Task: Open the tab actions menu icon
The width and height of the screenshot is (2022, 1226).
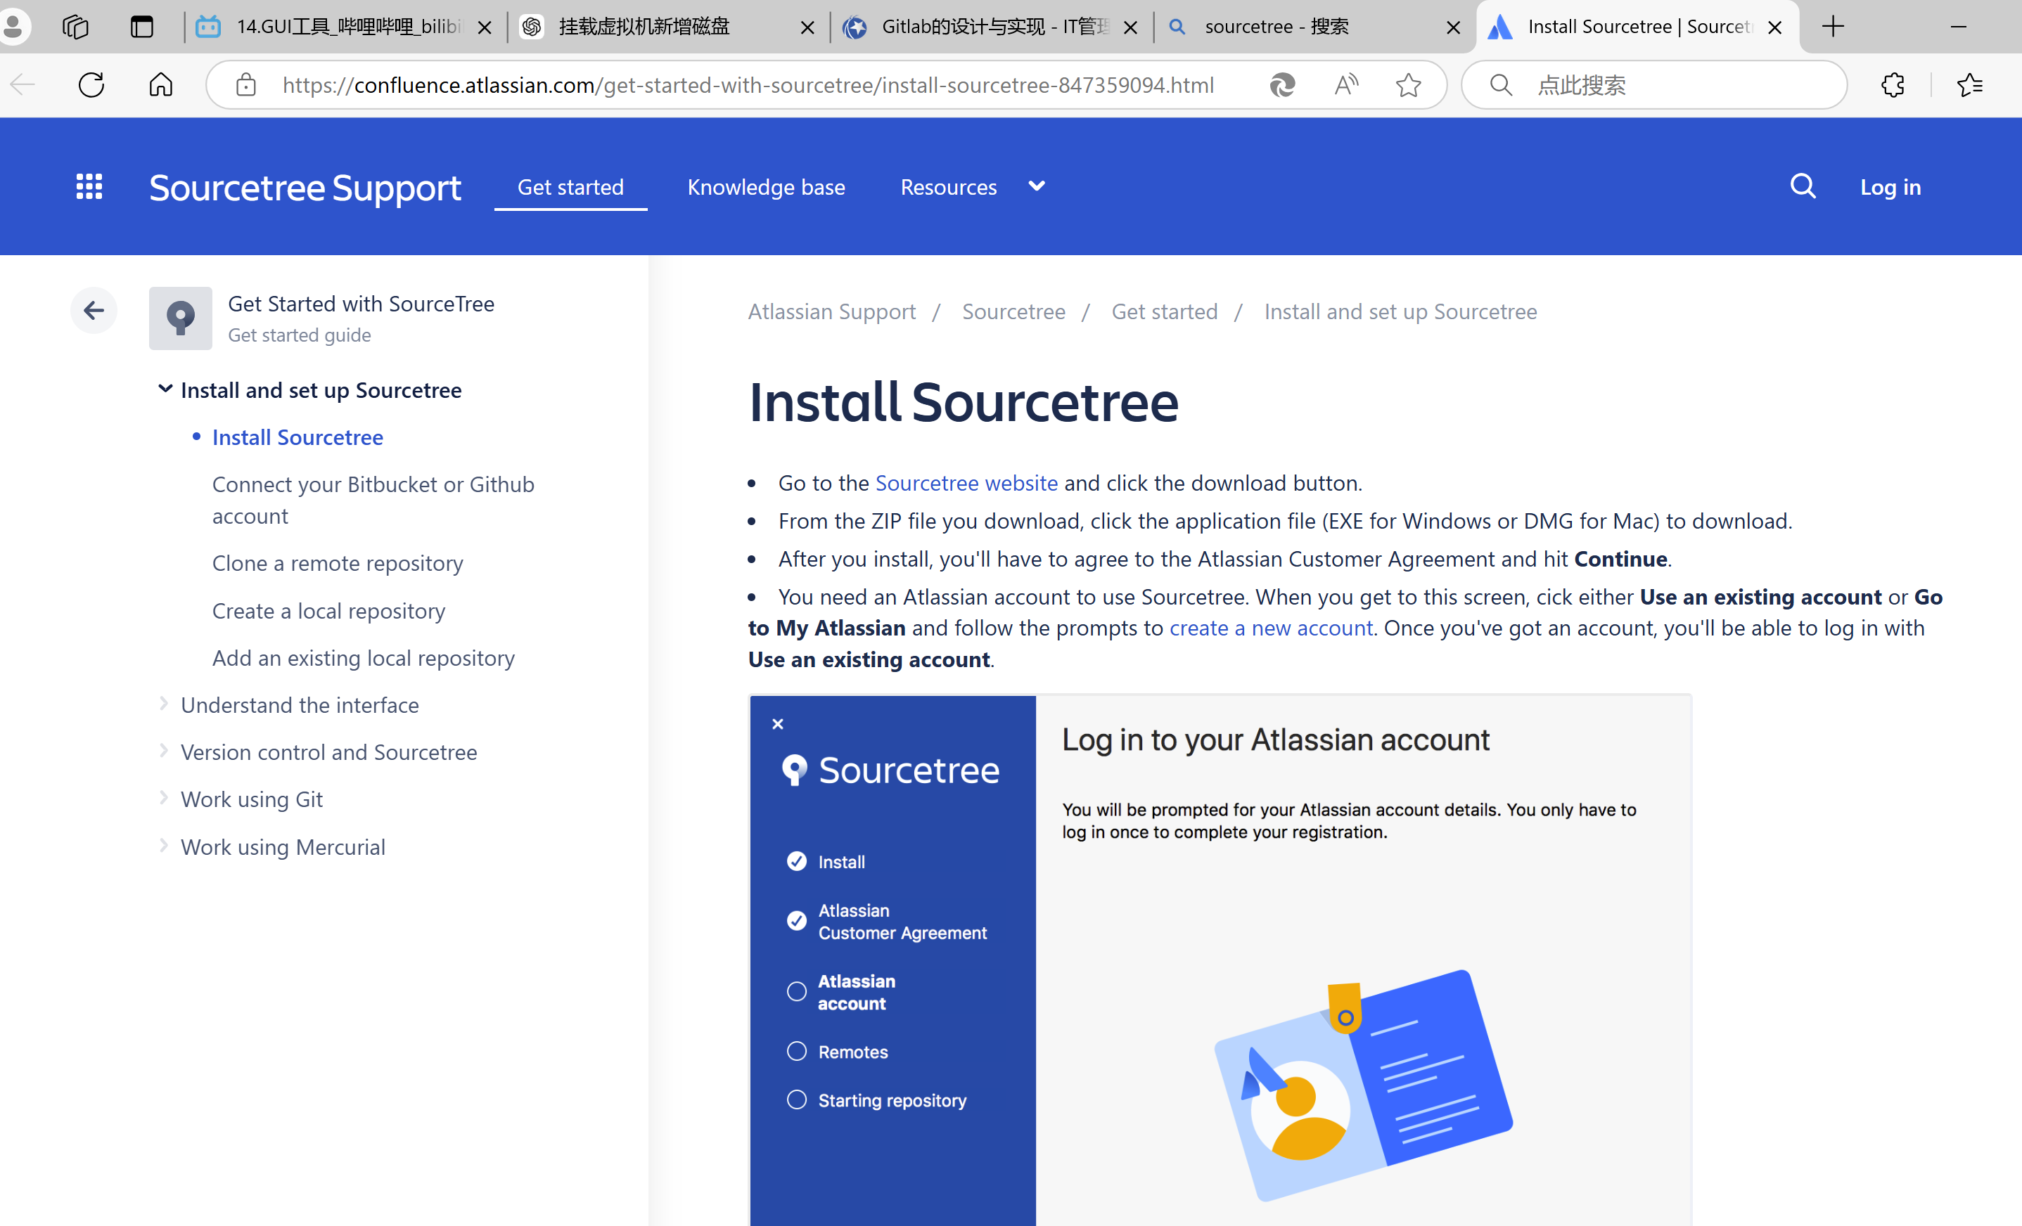Action: [142, 27]
